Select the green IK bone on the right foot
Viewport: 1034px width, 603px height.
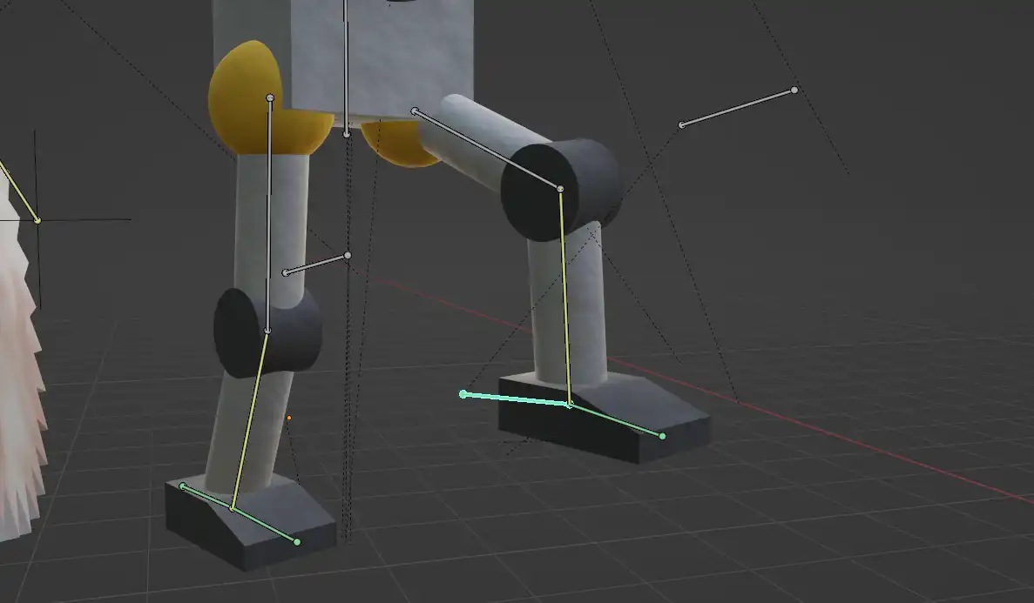pyautogui.click(x=523, y=400)
